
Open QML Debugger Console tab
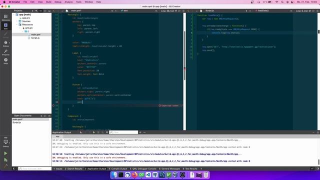pyautogui.click(x=143, y=169)
